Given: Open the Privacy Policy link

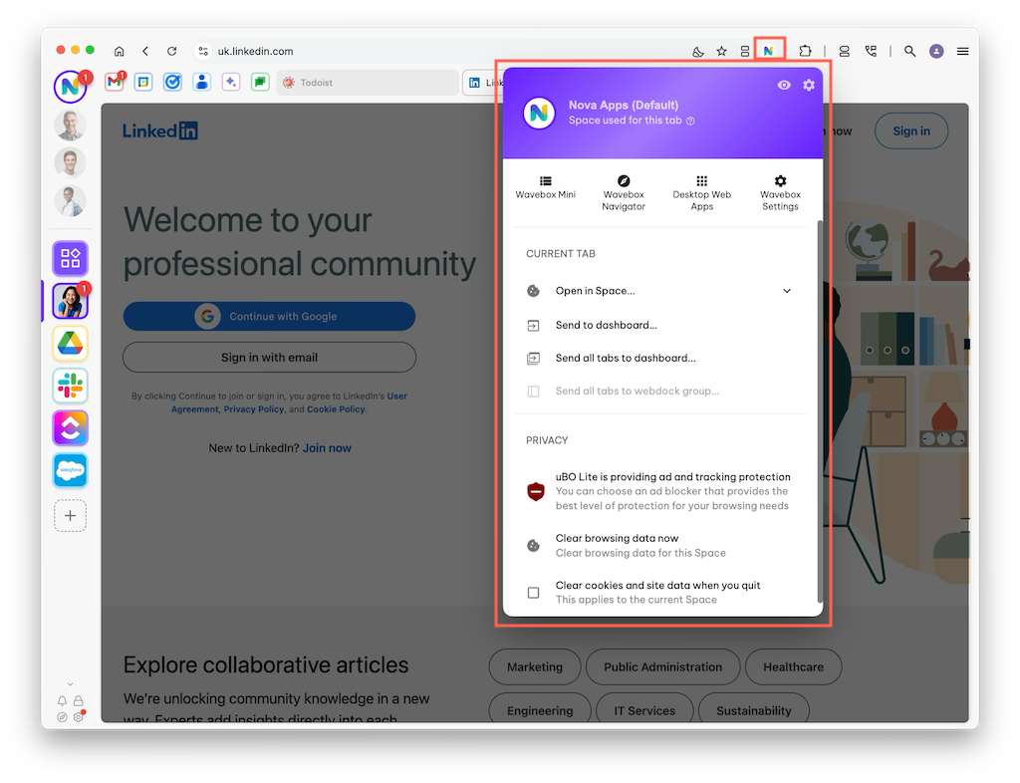Looking at the screenshot, I should 254,409.
